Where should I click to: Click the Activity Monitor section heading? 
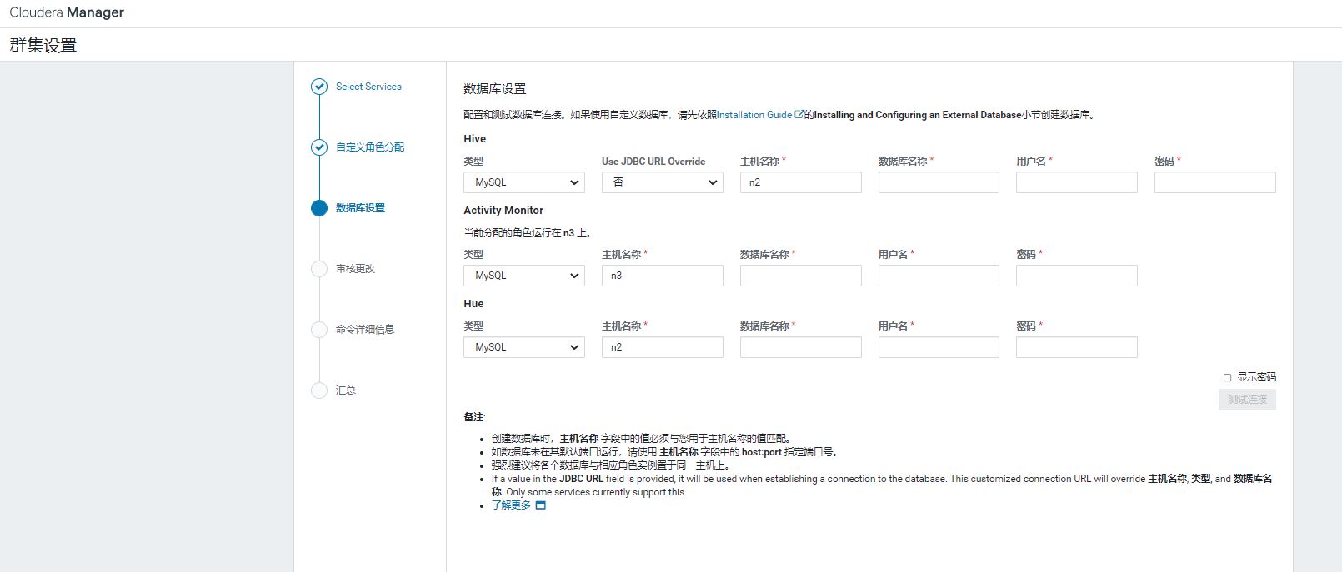503,211
